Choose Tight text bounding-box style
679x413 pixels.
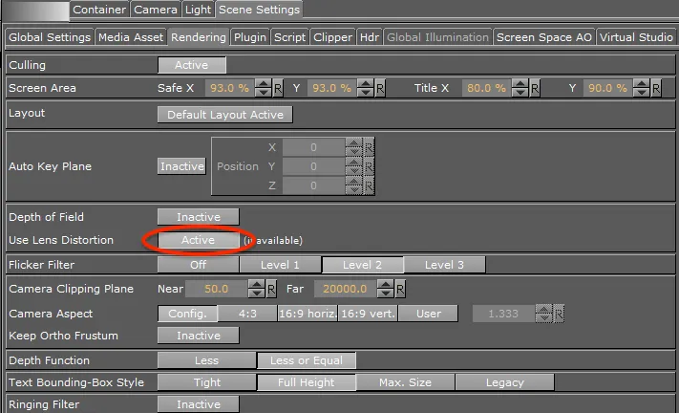click(x=206, y=382)
